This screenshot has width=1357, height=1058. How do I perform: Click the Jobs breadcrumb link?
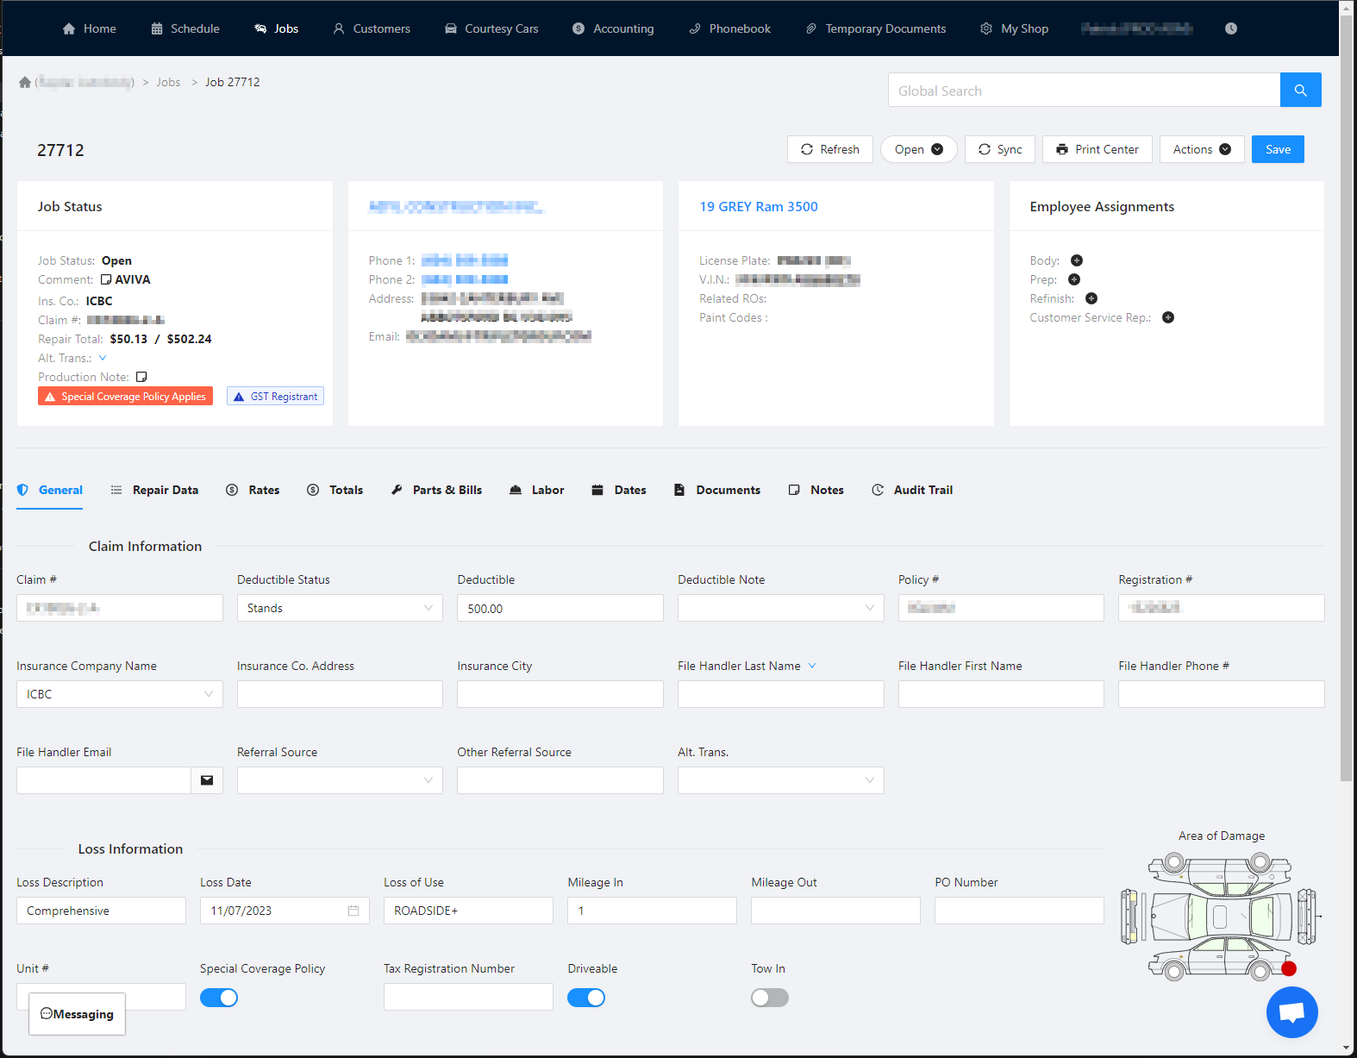point(168,82)
